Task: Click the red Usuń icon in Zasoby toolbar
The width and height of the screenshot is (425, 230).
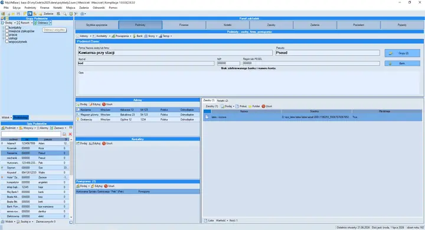Action: [263, 106]
